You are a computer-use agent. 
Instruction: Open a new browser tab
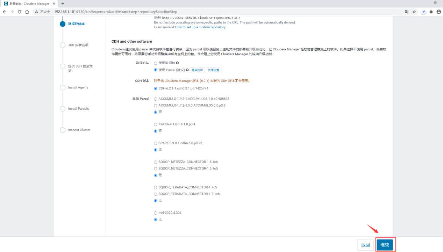63,3
